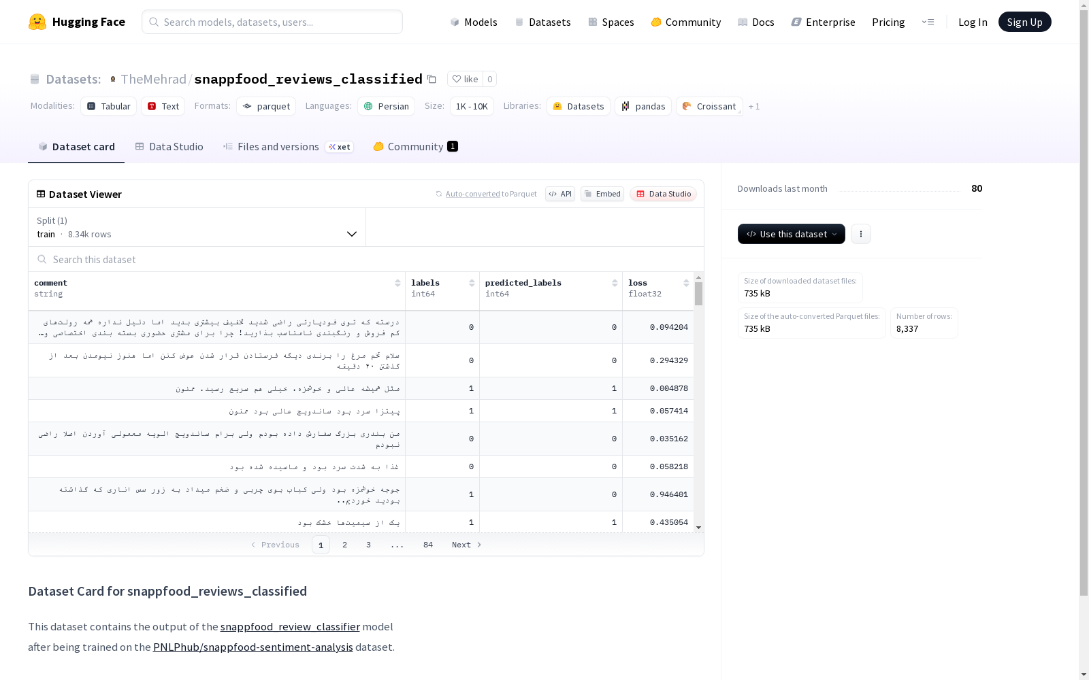
Task: Open the Spaces nav item
Action: click(611, 22)
